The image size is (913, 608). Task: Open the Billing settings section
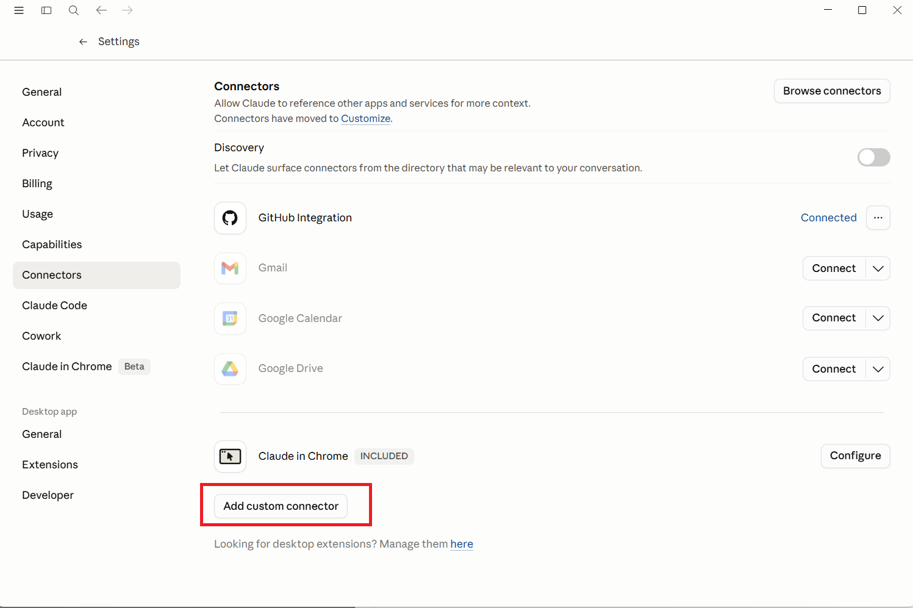(96, 184)
